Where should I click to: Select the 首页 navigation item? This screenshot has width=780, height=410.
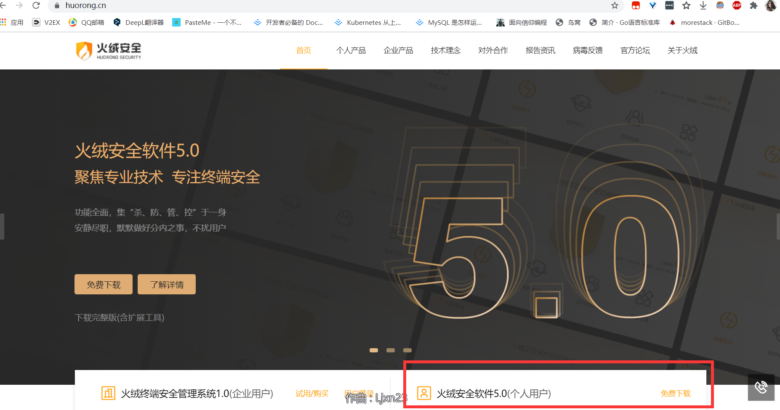pos(303,50)
